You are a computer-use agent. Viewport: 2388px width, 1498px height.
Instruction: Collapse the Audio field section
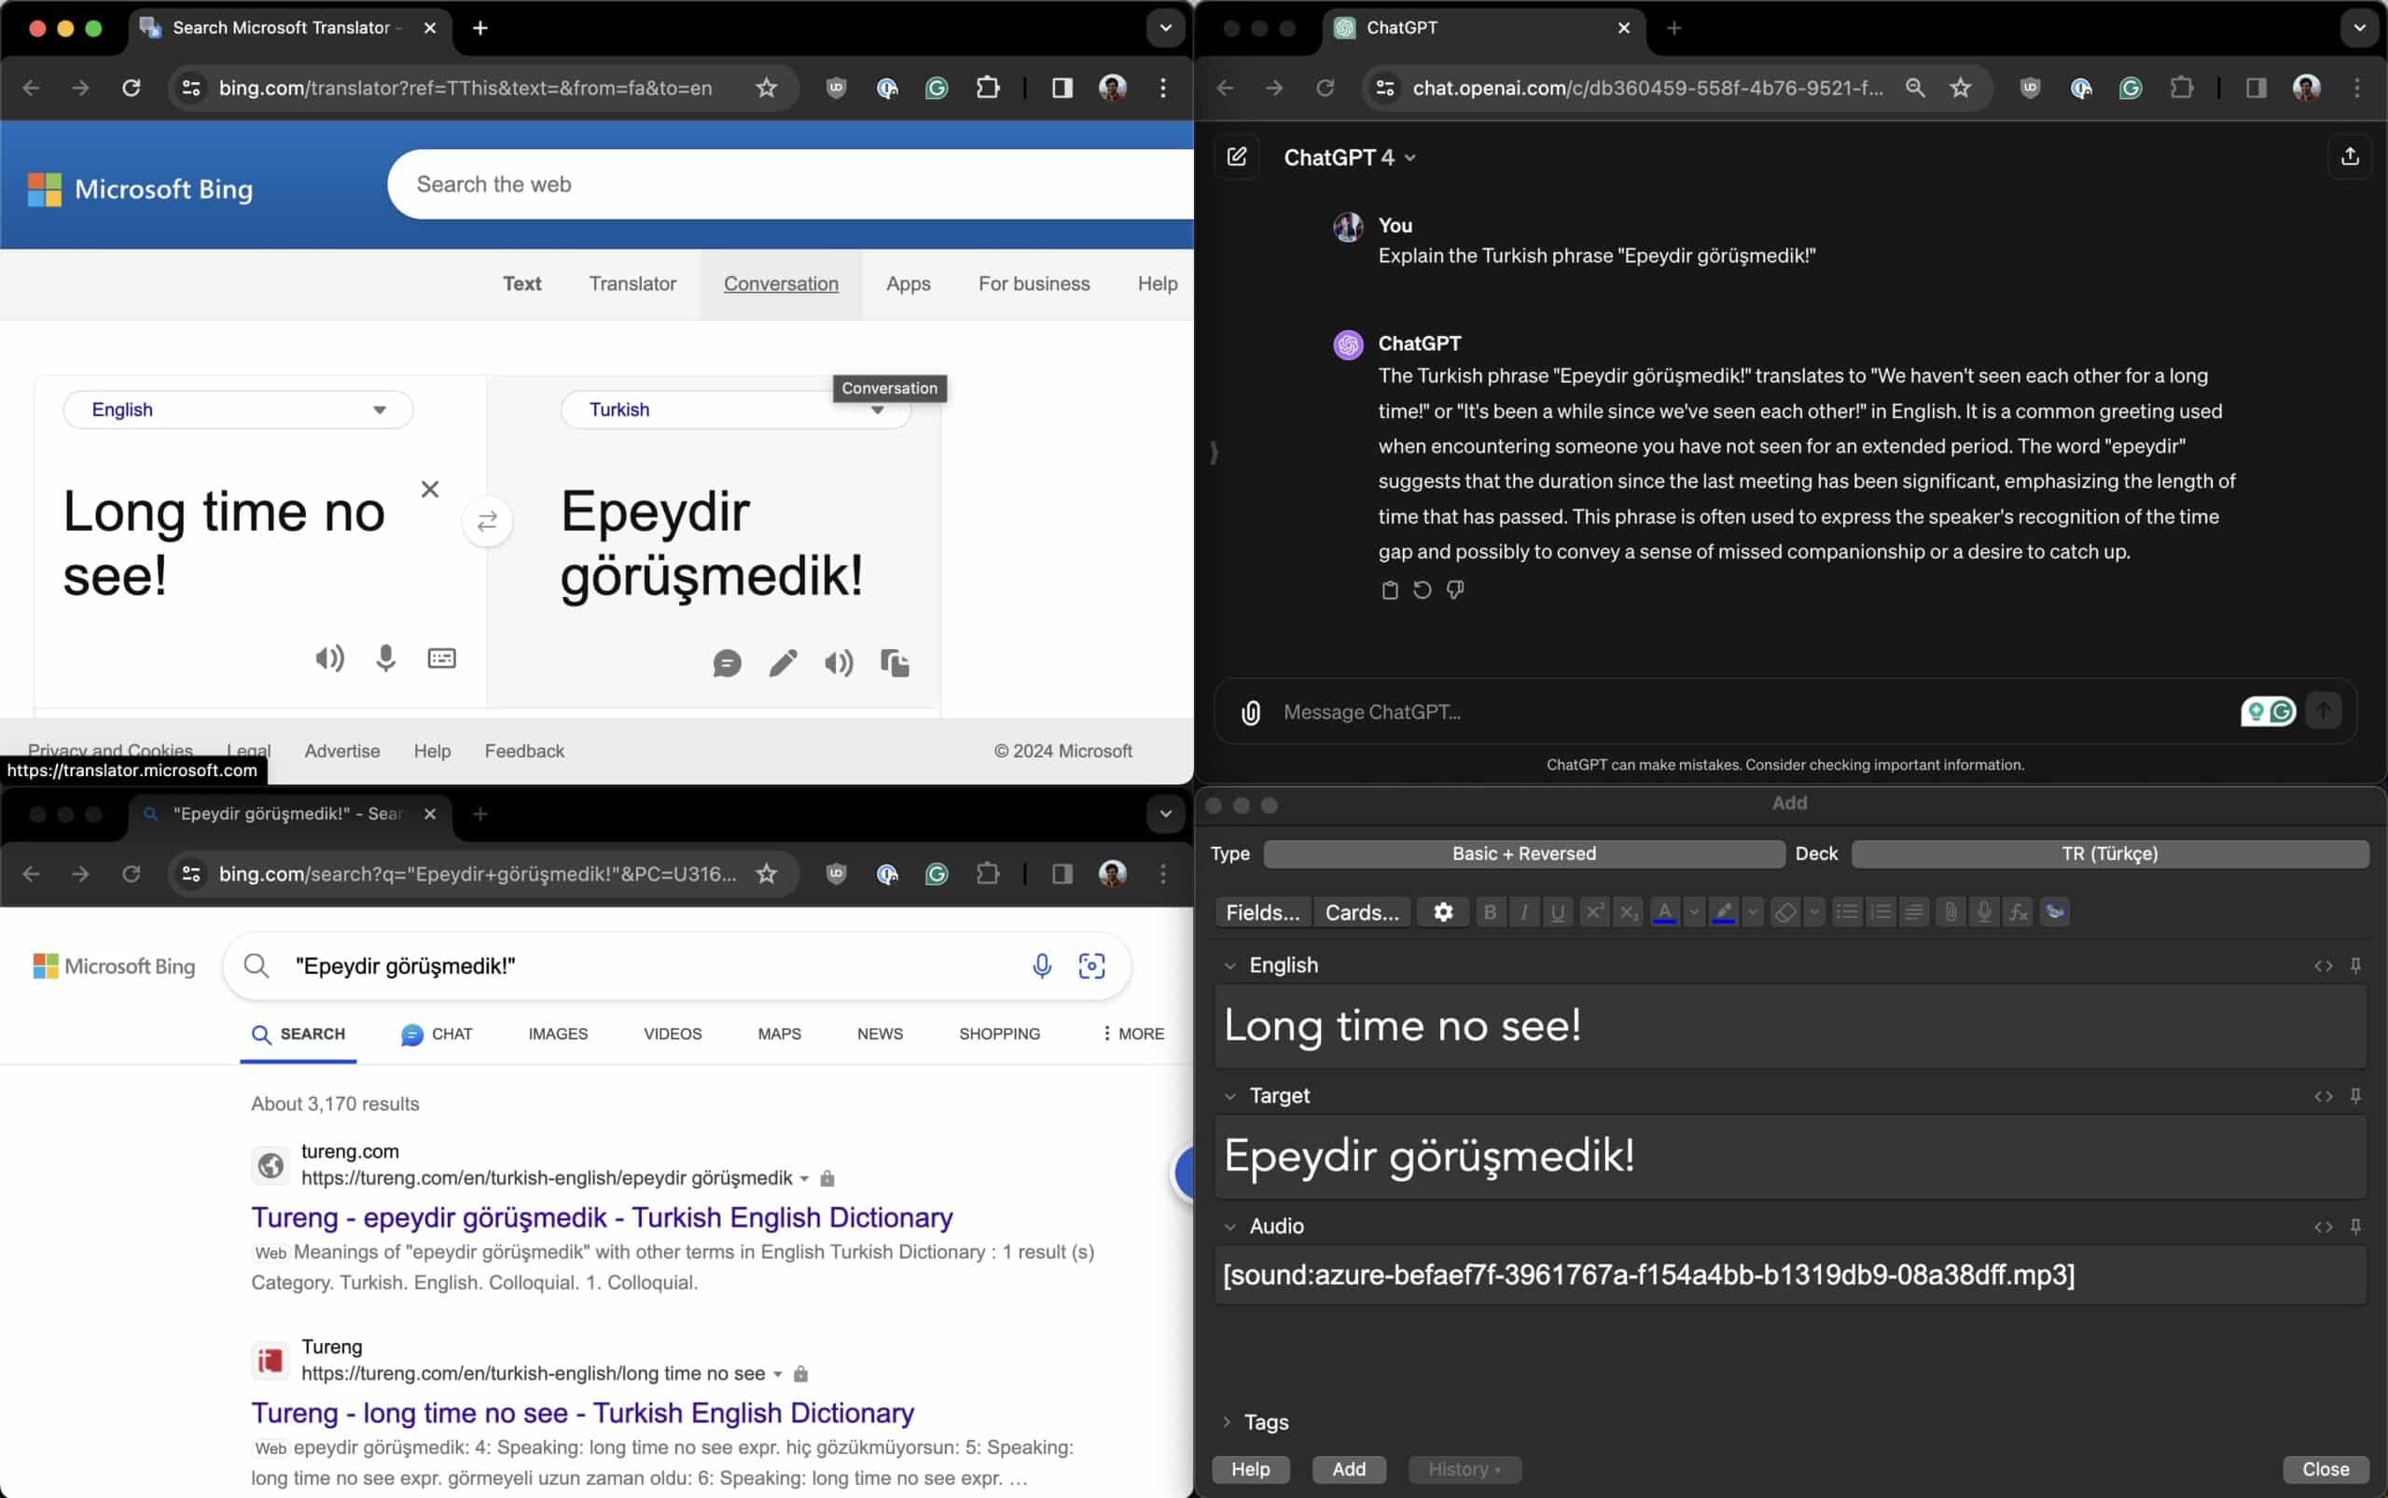pos(1230,1226)
